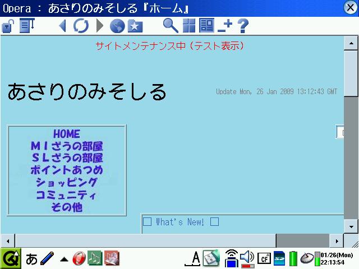
Task: Select the blue pencil handwriting input icon
Action: (47, 258)
